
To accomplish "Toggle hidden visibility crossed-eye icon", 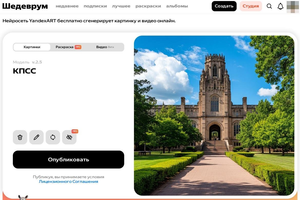I will point(69,137).
